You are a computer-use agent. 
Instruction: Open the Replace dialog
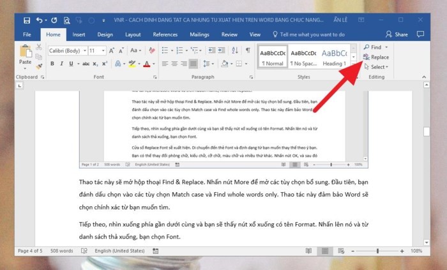click(x=376, y=57)
